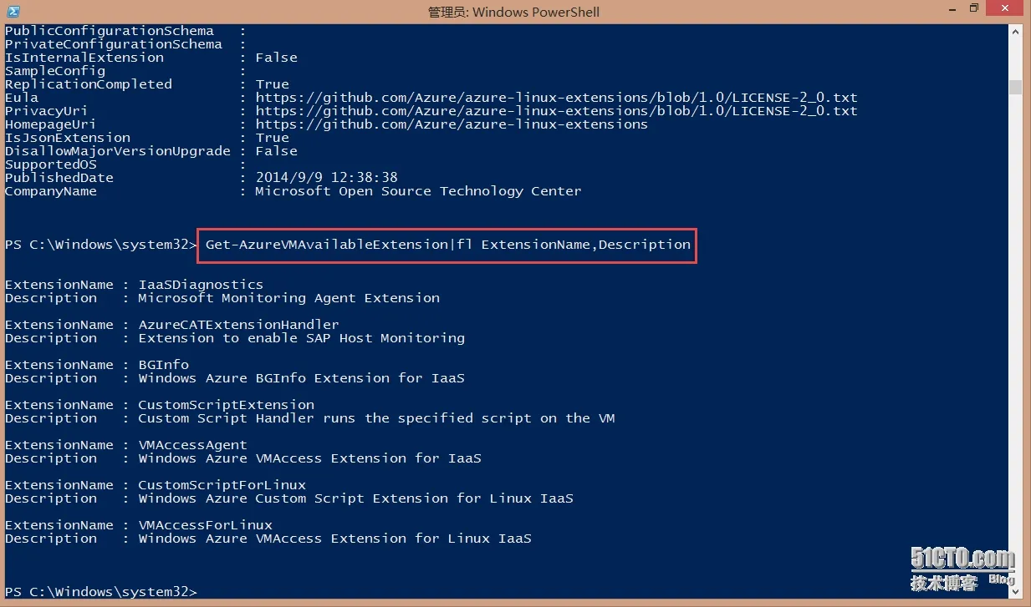Click 'Microsoft Monitoring Agent Extension' description

pyautogui.click(x=288, y=298)
